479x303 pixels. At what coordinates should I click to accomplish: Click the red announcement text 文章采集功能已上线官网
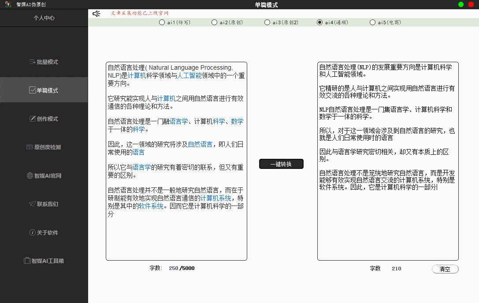point(140,13)
